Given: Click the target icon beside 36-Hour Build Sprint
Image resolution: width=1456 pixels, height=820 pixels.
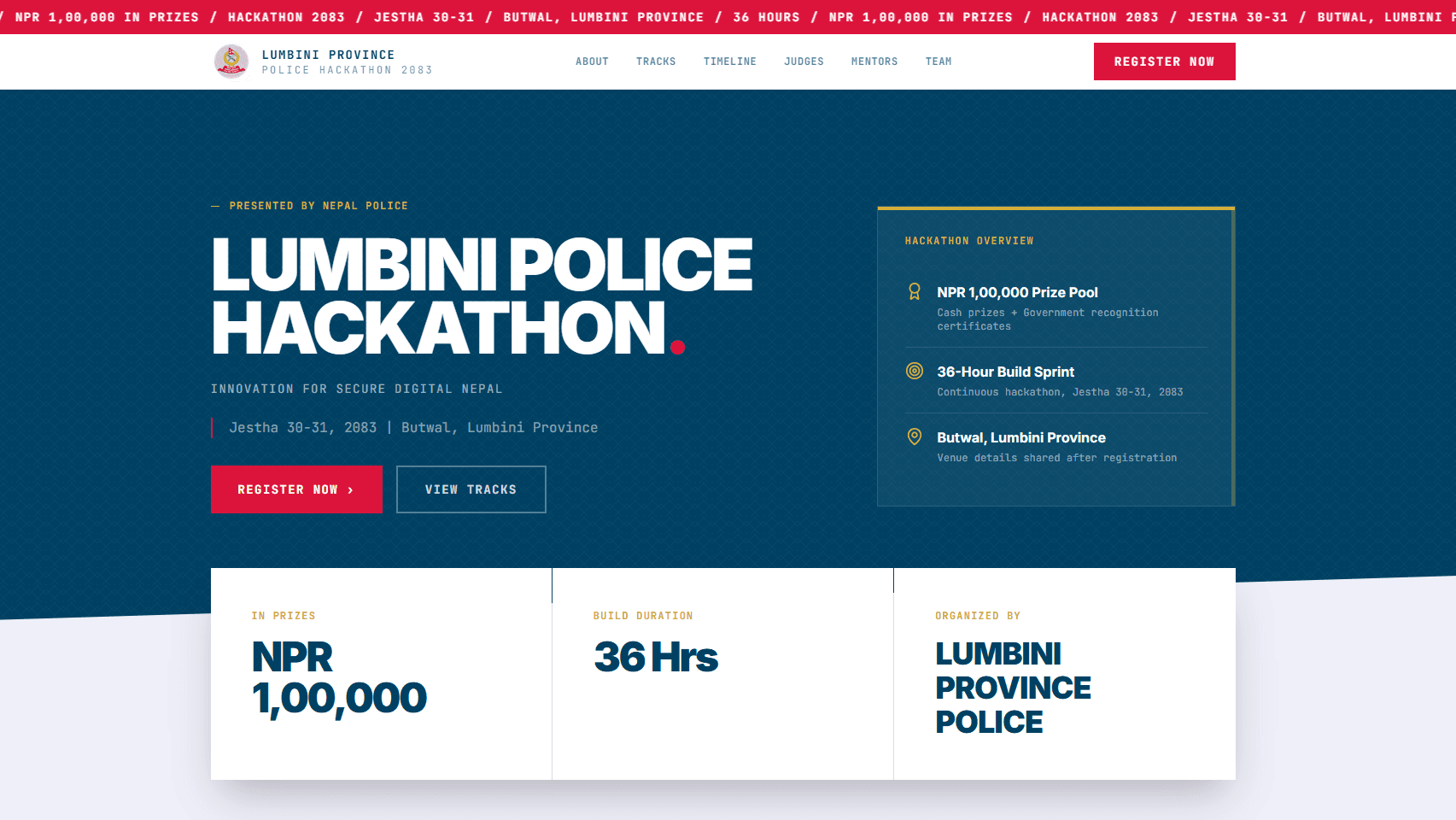Looking at the screenshot, I should pos(915,371).
